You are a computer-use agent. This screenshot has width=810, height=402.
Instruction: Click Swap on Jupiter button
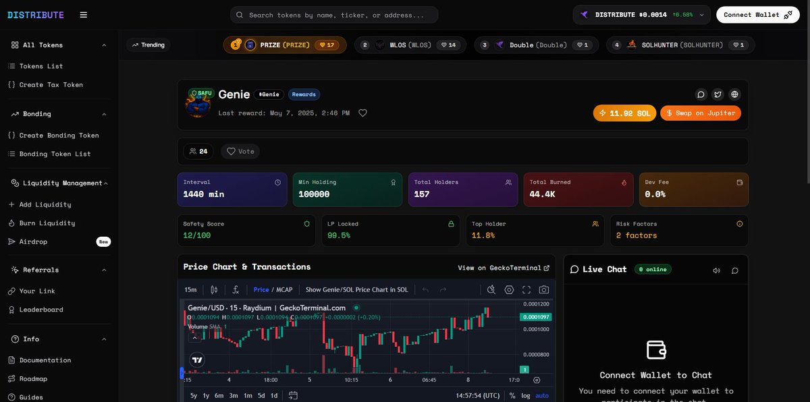point(701,113)
